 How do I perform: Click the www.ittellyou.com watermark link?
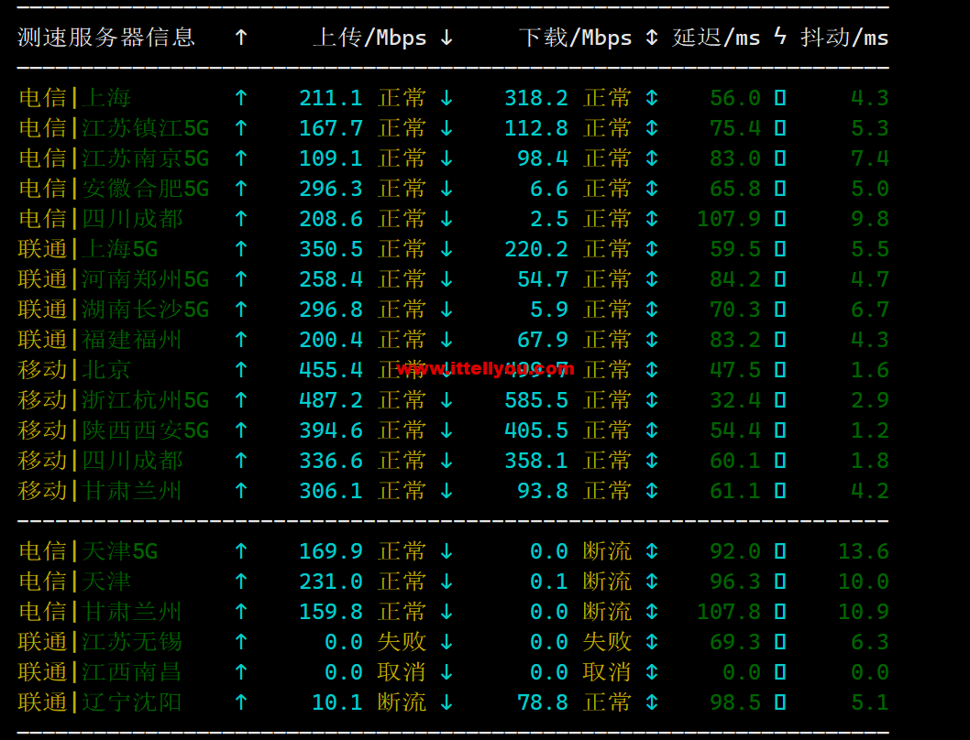486,369
